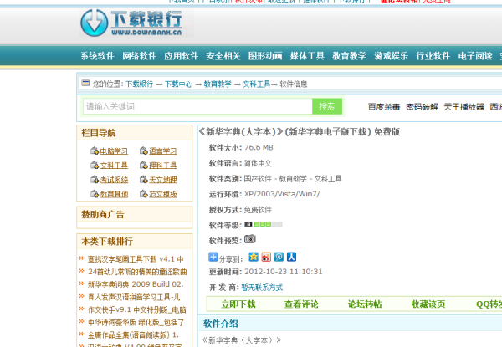Click hot keyword 百度杀毒
This screenshot has width=502, height=347.
pyautogui.click(x=384, y=107)
